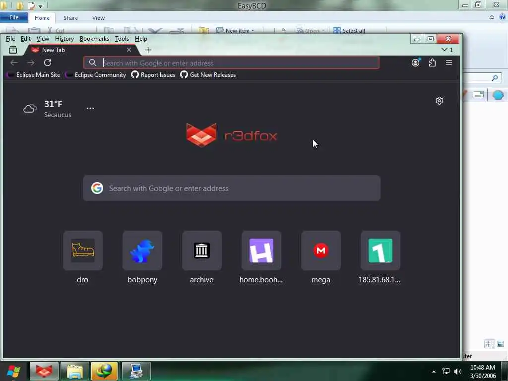Collapse the Explorer ribbon with the caret
This screenshot has width=508, height=381.
pos(492,17)
